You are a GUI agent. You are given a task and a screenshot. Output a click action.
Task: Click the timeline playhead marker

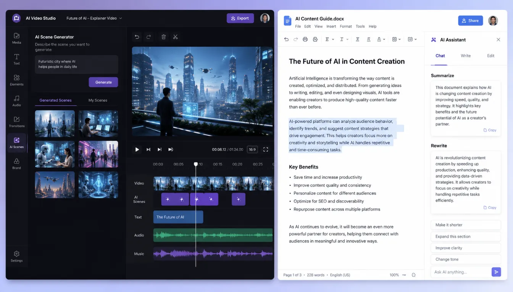tap(196, 164)
